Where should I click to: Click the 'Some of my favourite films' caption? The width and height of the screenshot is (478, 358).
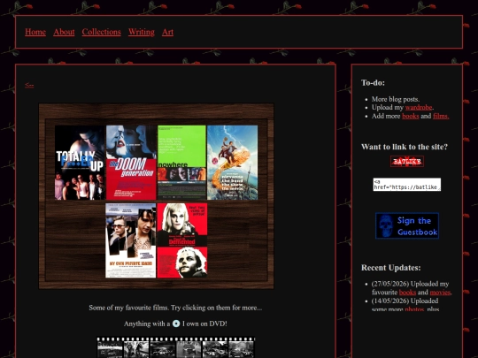(175, 308)
